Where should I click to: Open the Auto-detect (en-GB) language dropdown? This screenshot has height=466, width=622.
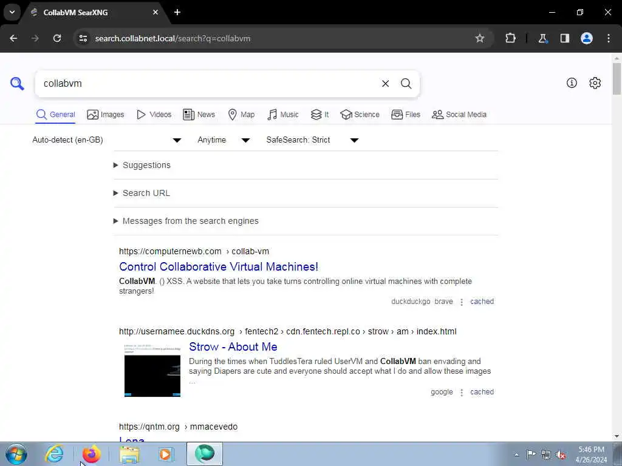(107, 140)
